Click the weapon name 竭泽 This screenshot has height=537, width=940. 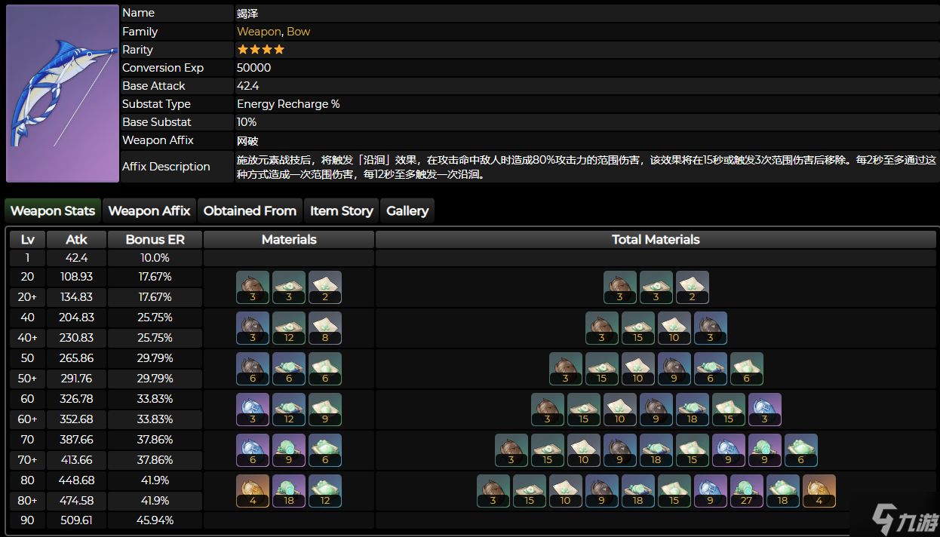point(247,13)
